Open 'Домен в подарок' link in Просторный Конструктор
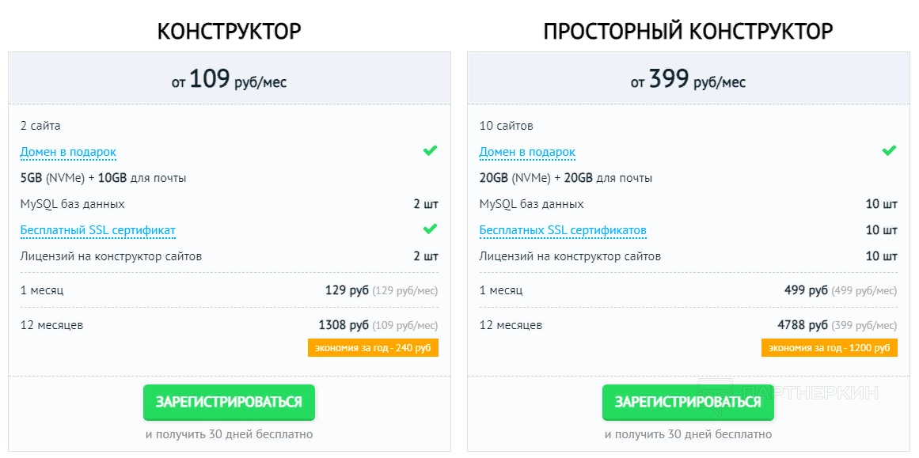 coord(527,152)
